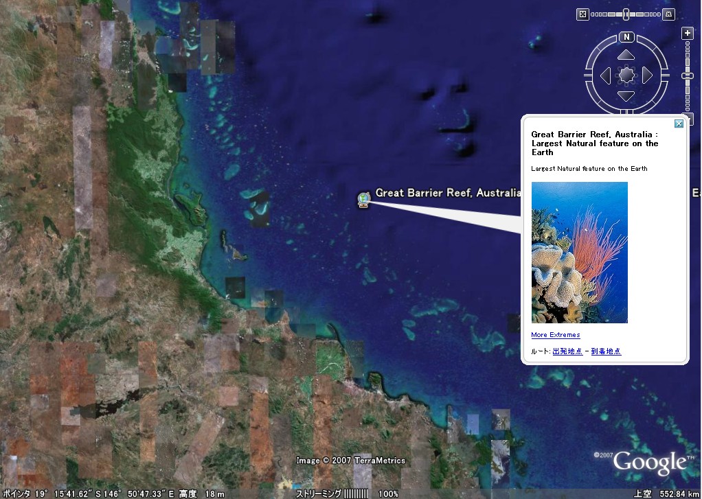Click the upper-right arc of the compass rotation ring
Image resolution: width=702 pixels, height=499 pixels.
[x=654, y=51]
